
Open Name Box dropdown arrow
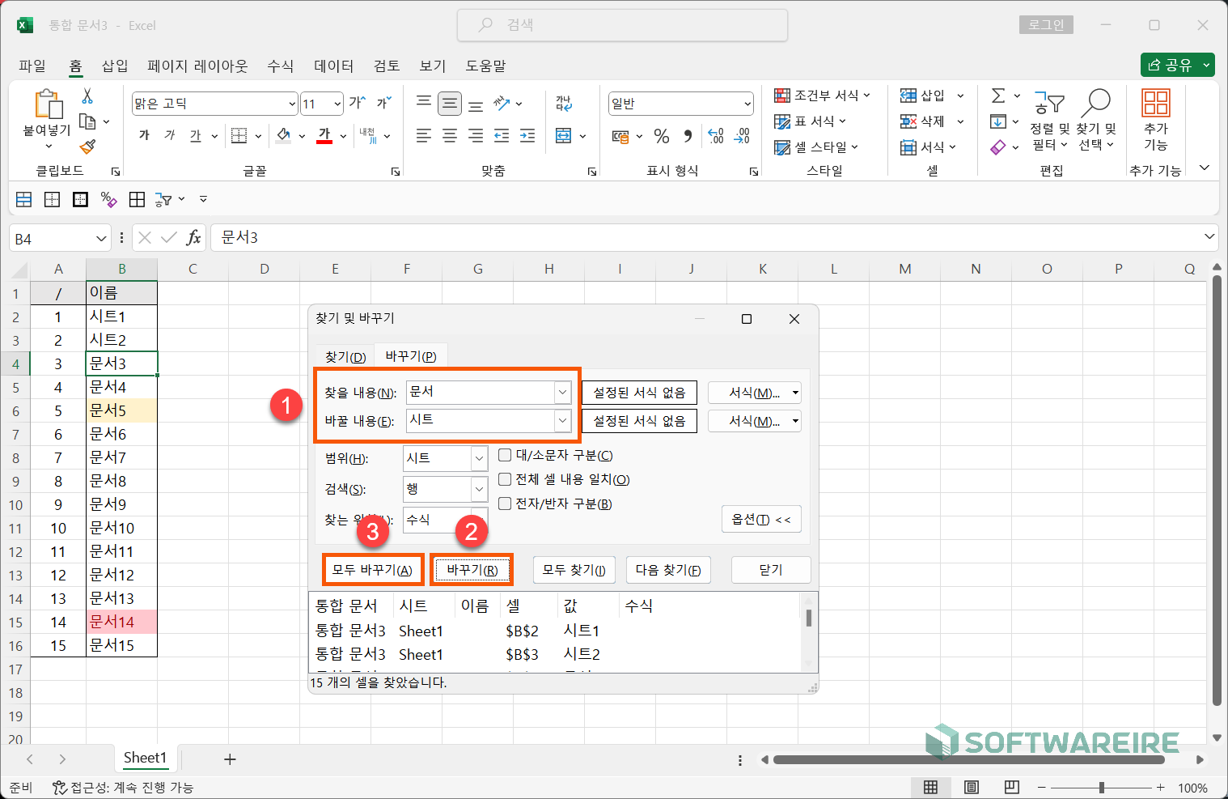[101, 238]
